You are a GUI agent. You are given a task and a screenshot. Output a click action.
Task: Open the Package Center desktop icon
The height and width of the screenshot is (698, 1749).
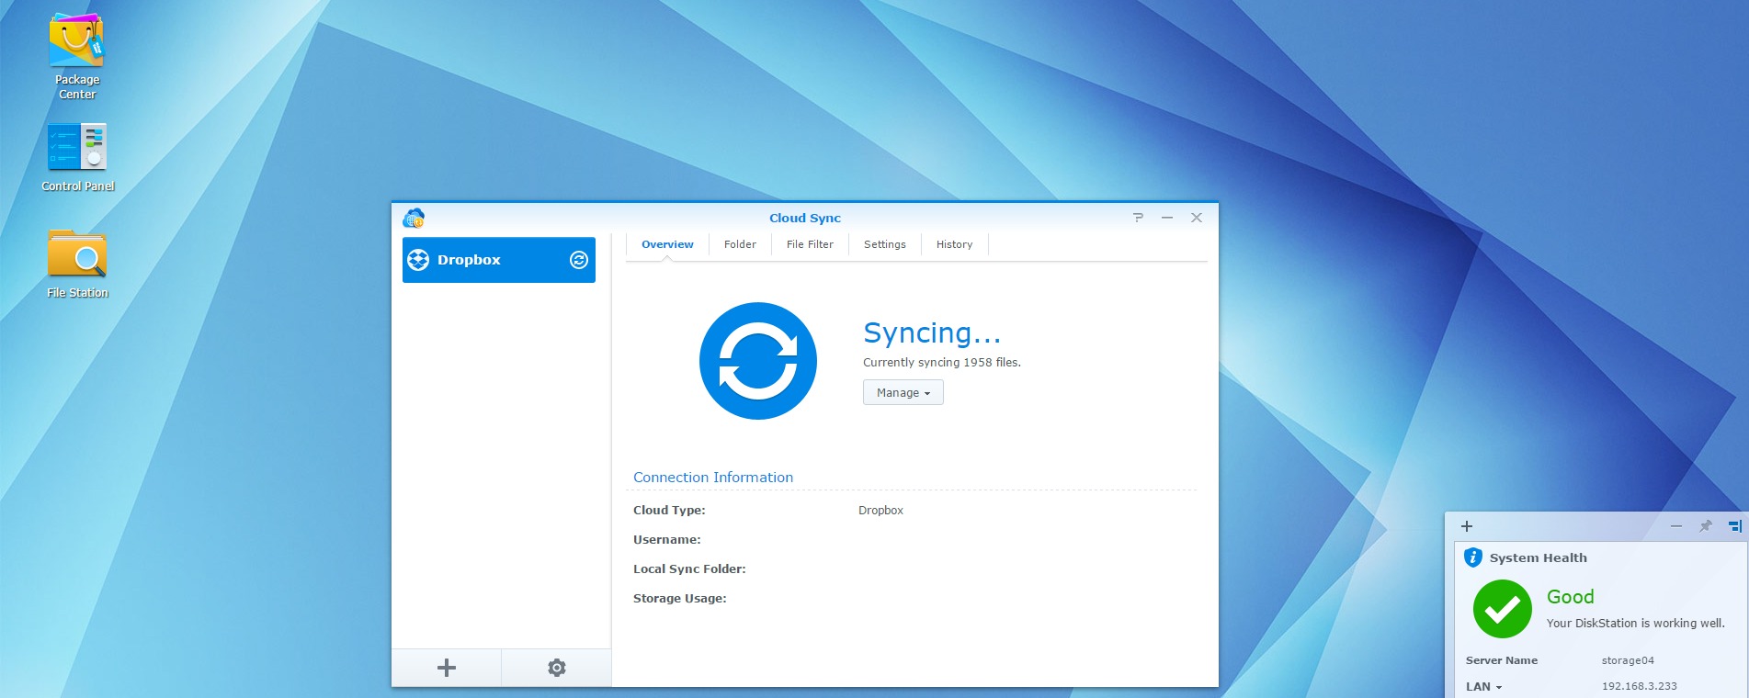pyautogui.click(x=77, y=46)
